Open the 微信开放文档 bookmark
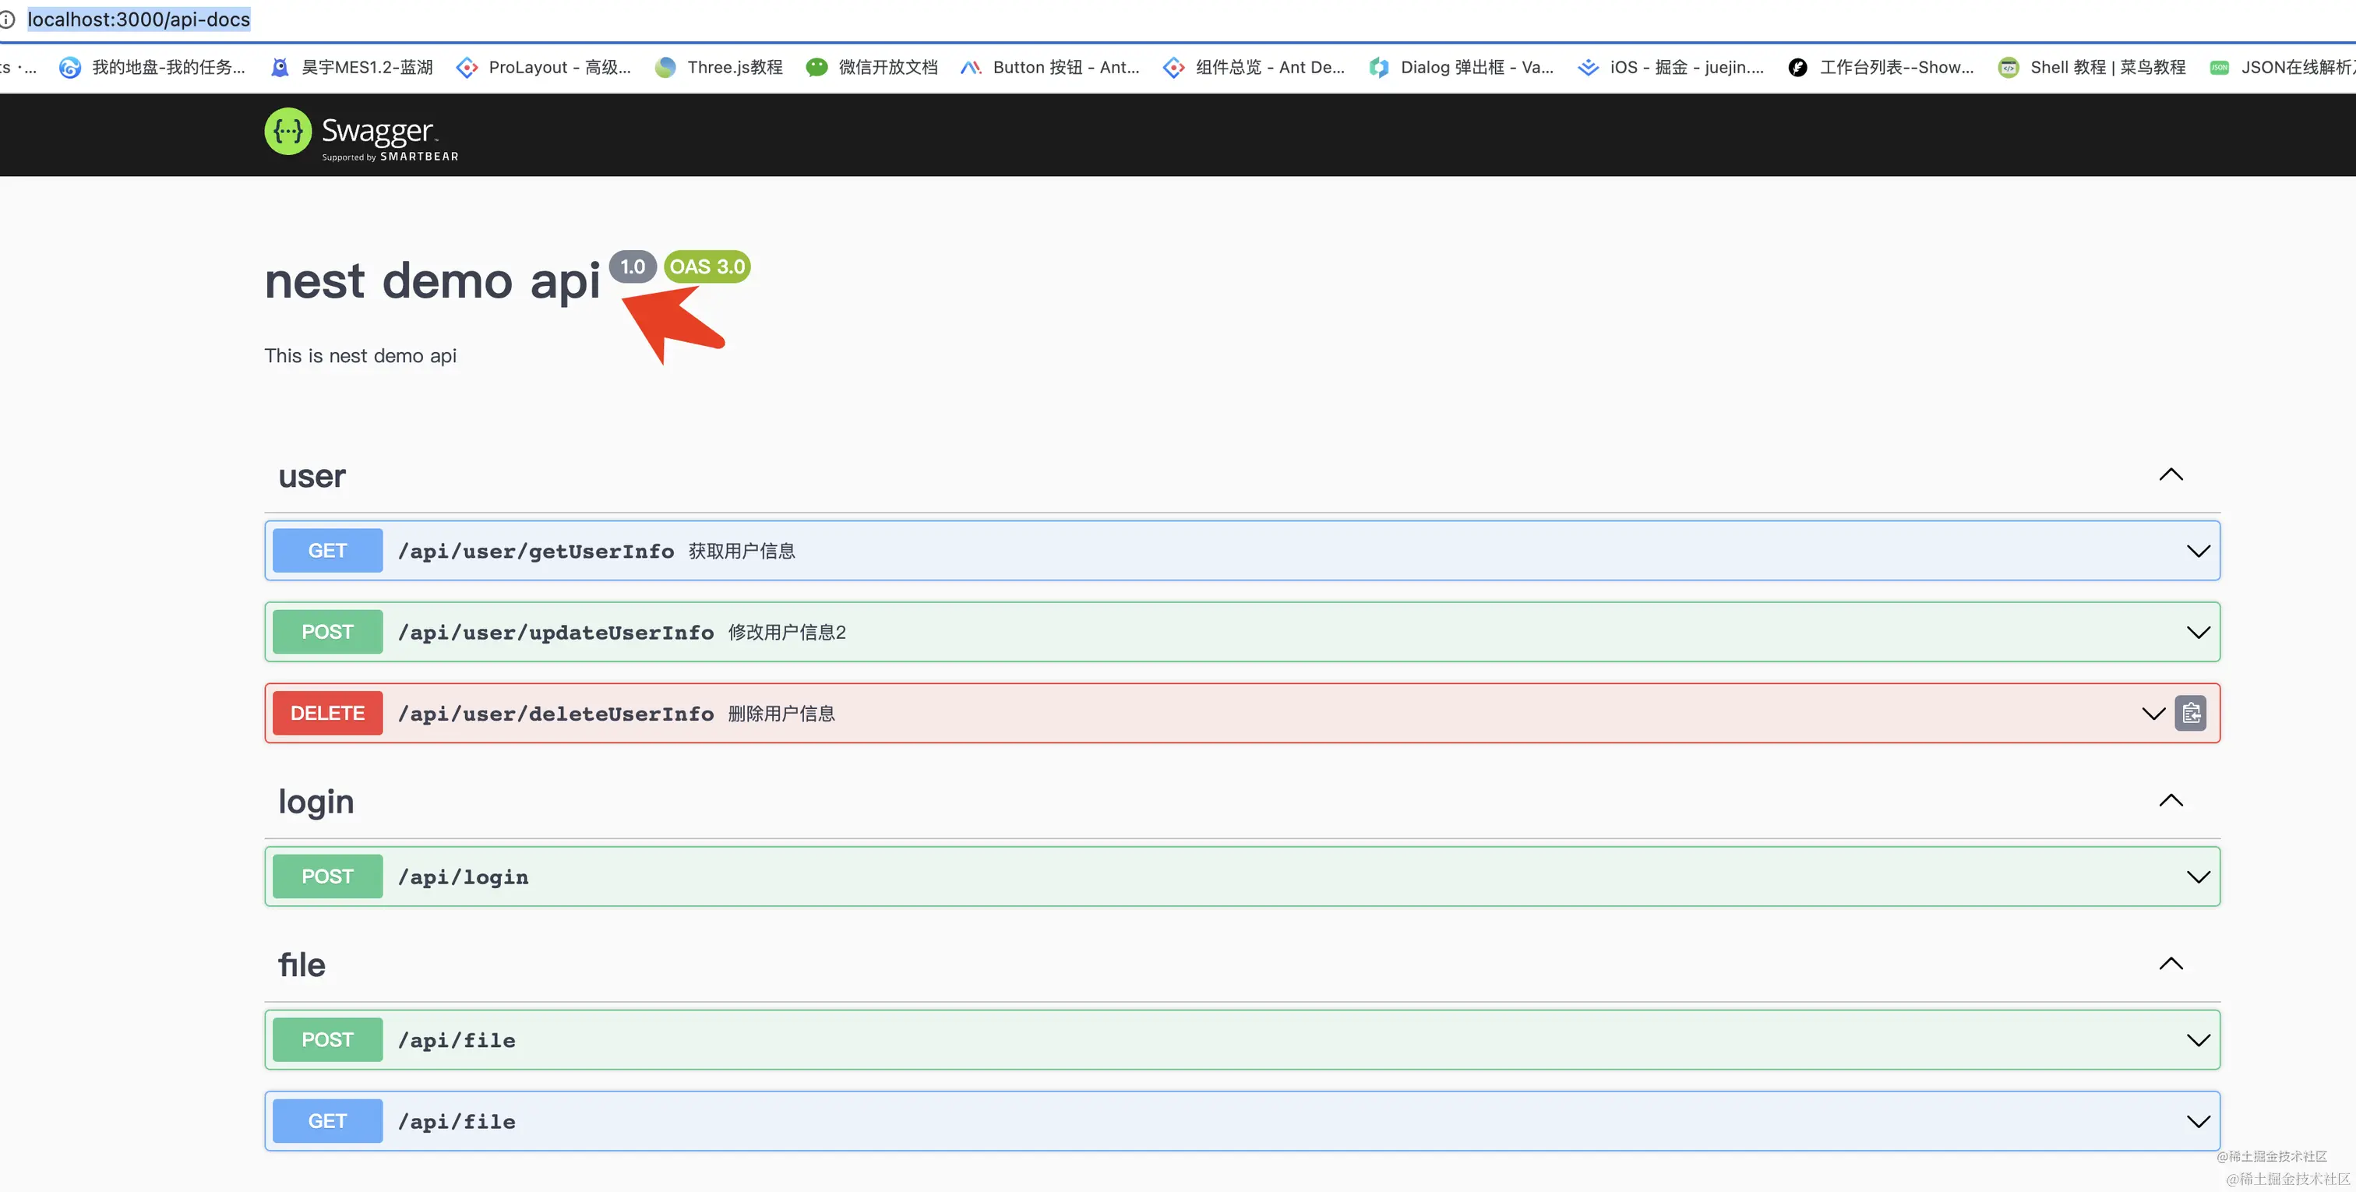The height and width of the screenshot is (1192, 2356). (872, 67)
